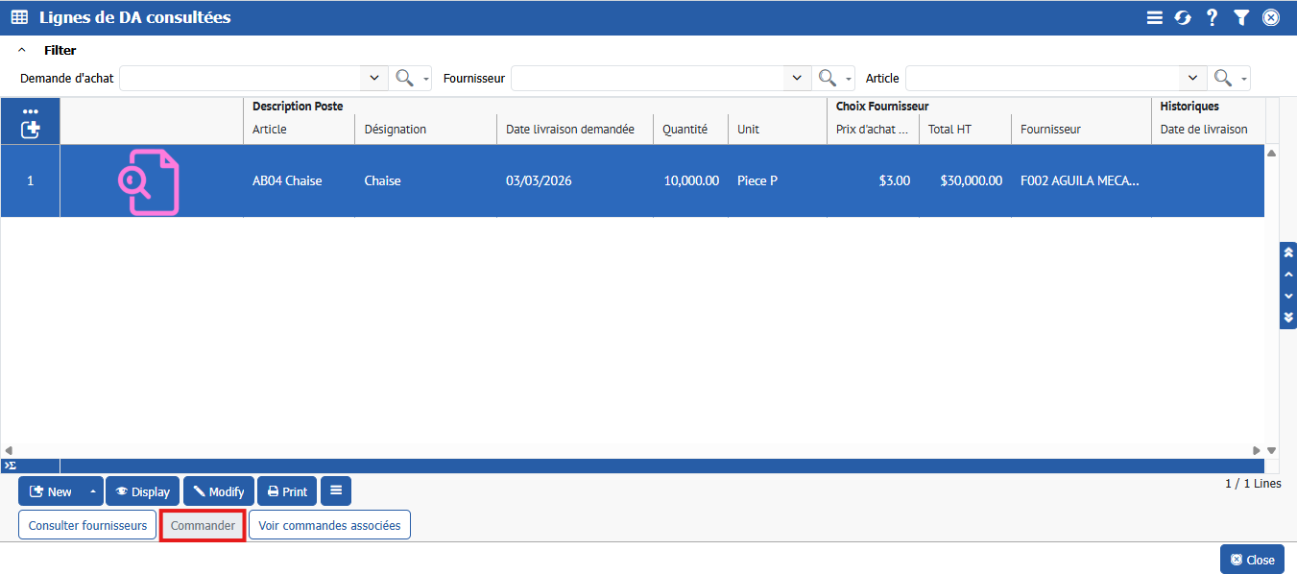Screen dimensions: 1297x574
Task: Open the Article dropdown arrow
Action: 1192,78
